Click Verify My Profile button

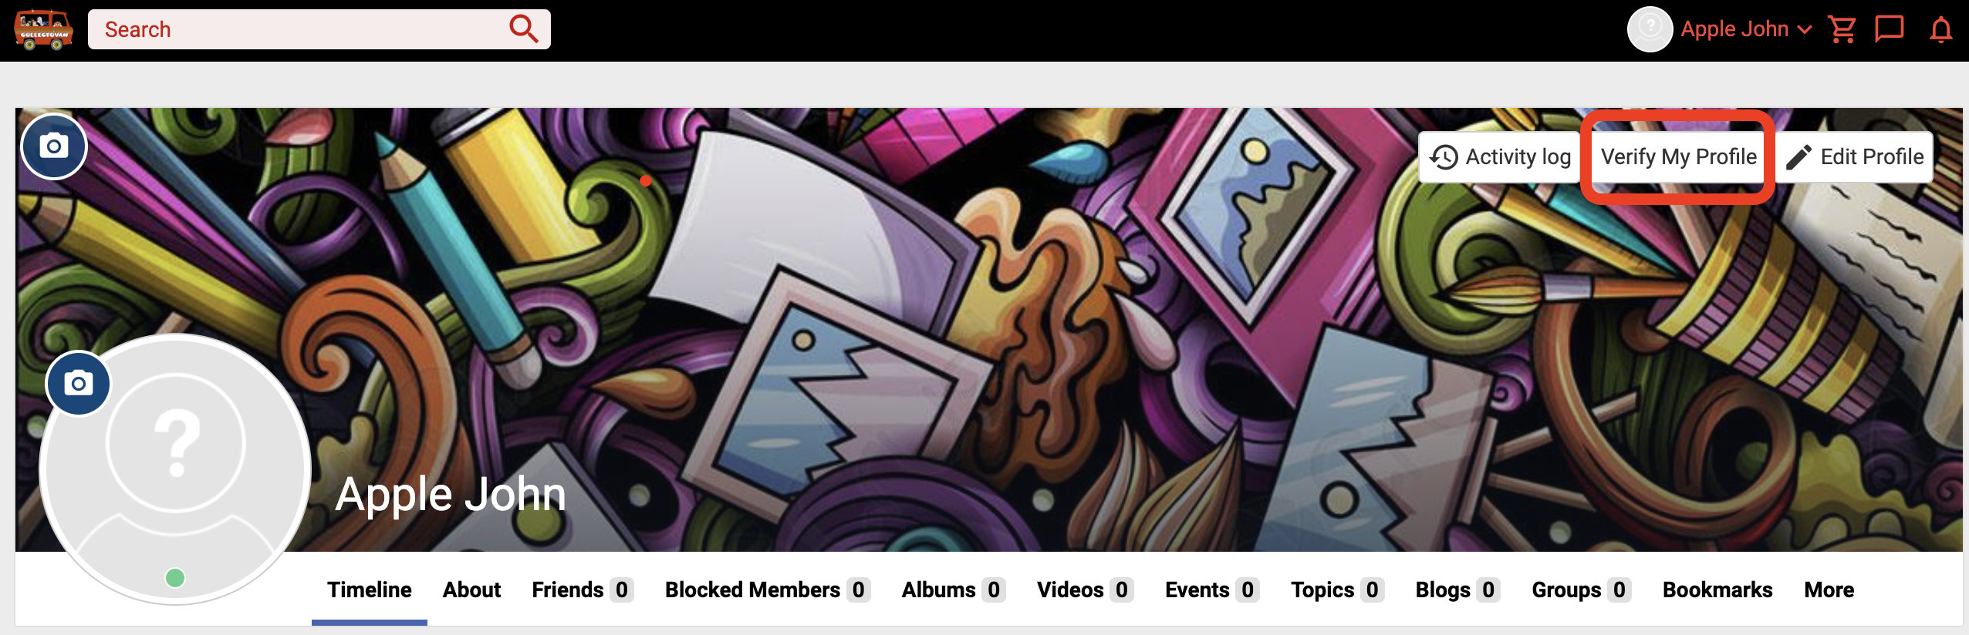[x=1678, y=156]
